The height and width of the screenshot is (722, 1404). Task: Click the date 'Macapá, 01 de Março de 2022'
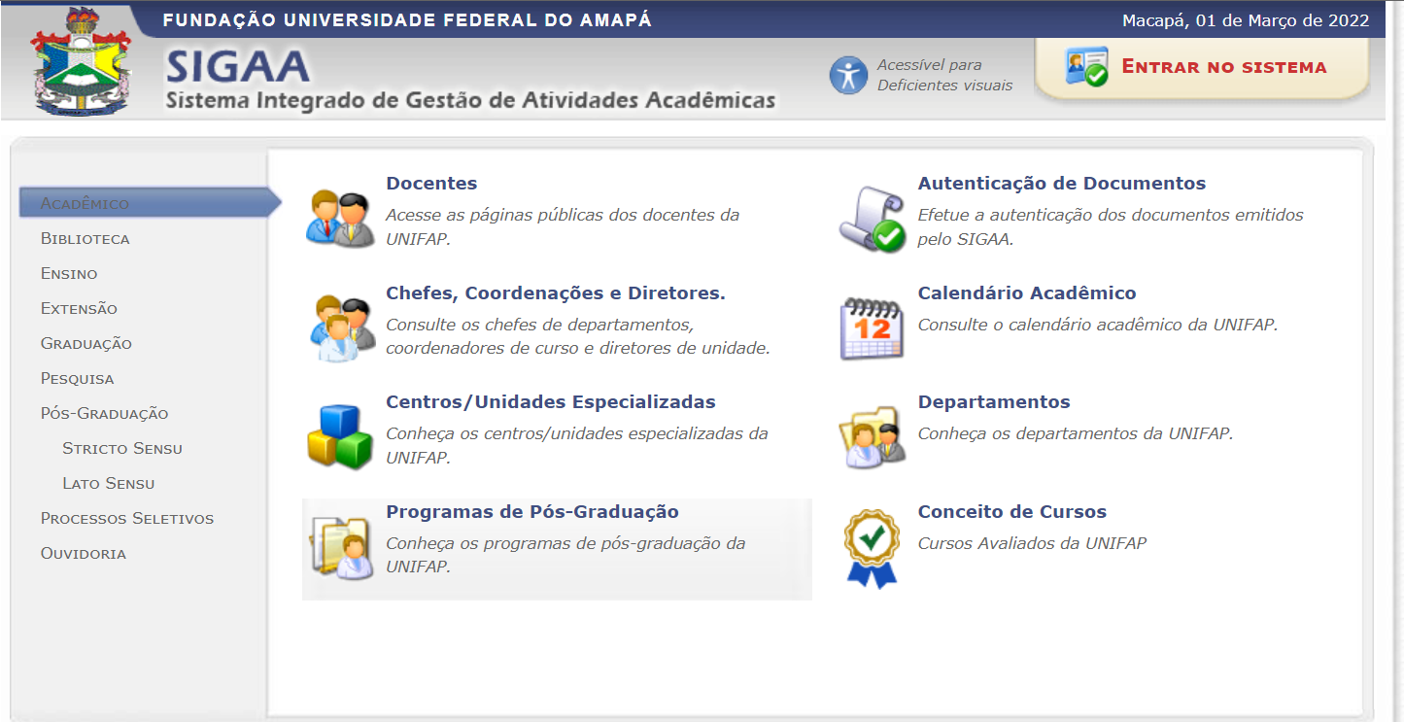1246,20
